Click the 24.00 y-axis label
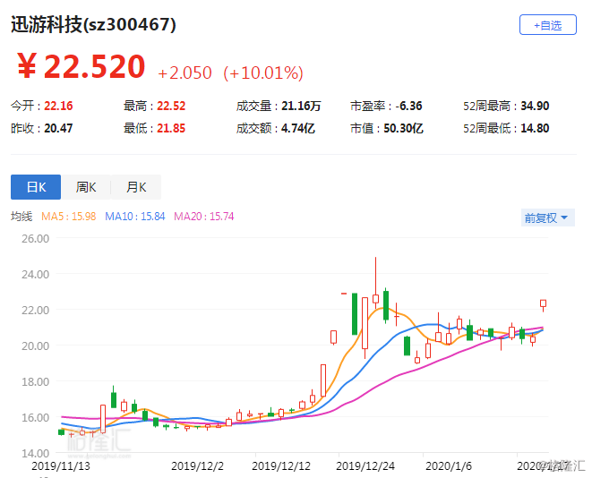This screenshot has height=478, width=592. 35,274
